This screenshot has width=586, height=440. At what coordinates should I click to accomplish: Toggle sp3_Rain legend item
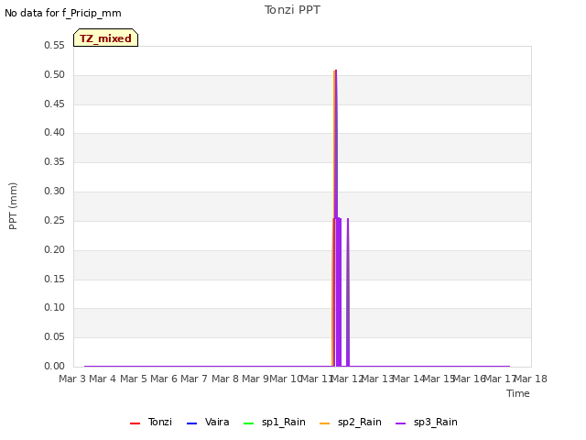click(x=427, y=422)
